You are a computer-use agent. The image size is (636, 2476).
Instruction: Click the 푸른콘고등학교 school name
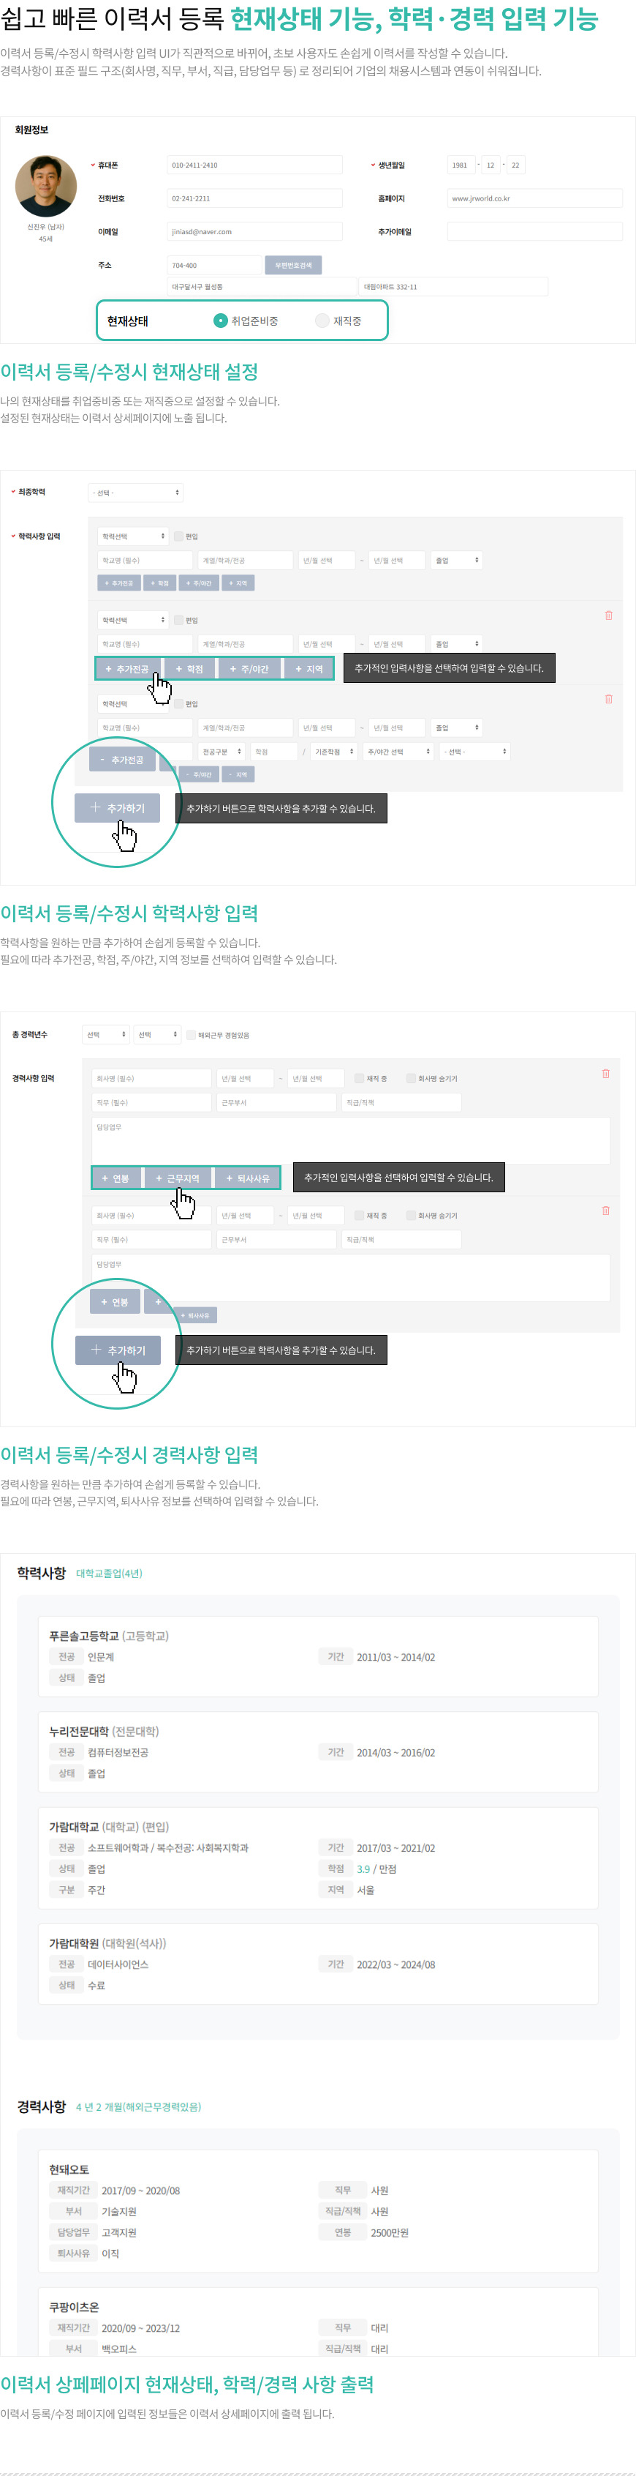point(85,1636)
